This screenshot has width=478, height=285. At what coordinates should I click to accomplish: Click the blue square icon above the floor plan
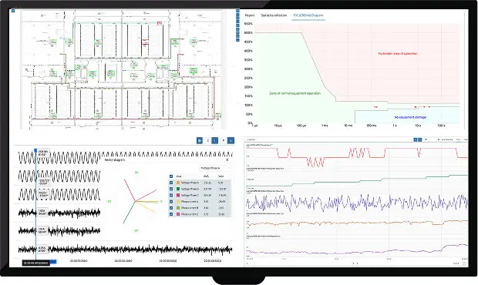pyautogui.click(x=13, y=11)
